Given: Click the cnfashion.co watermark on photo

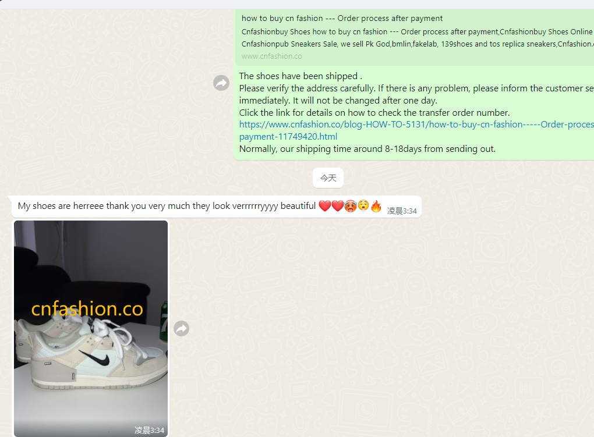Looking at the screenshot, I should click(x=87, y=308).
